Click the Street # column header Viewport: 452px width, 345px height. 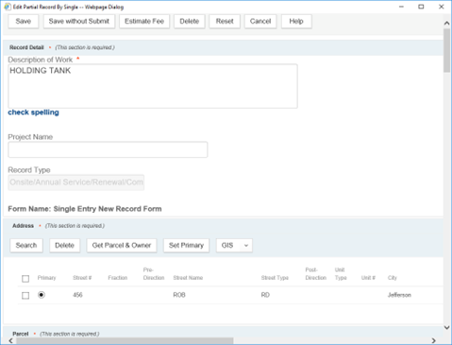coord(82,278)
